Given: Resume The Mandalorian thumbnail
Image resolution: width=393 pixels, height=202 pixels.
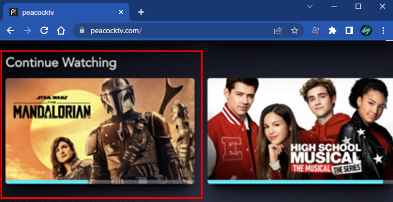Looking at the screenshot, I should click(100, 131).
